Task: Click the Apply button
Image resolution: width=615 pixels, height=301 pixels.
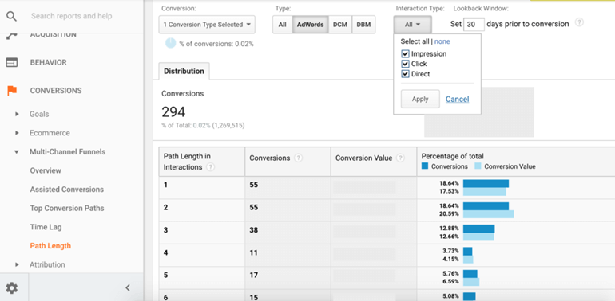Action: coord(420,99)
